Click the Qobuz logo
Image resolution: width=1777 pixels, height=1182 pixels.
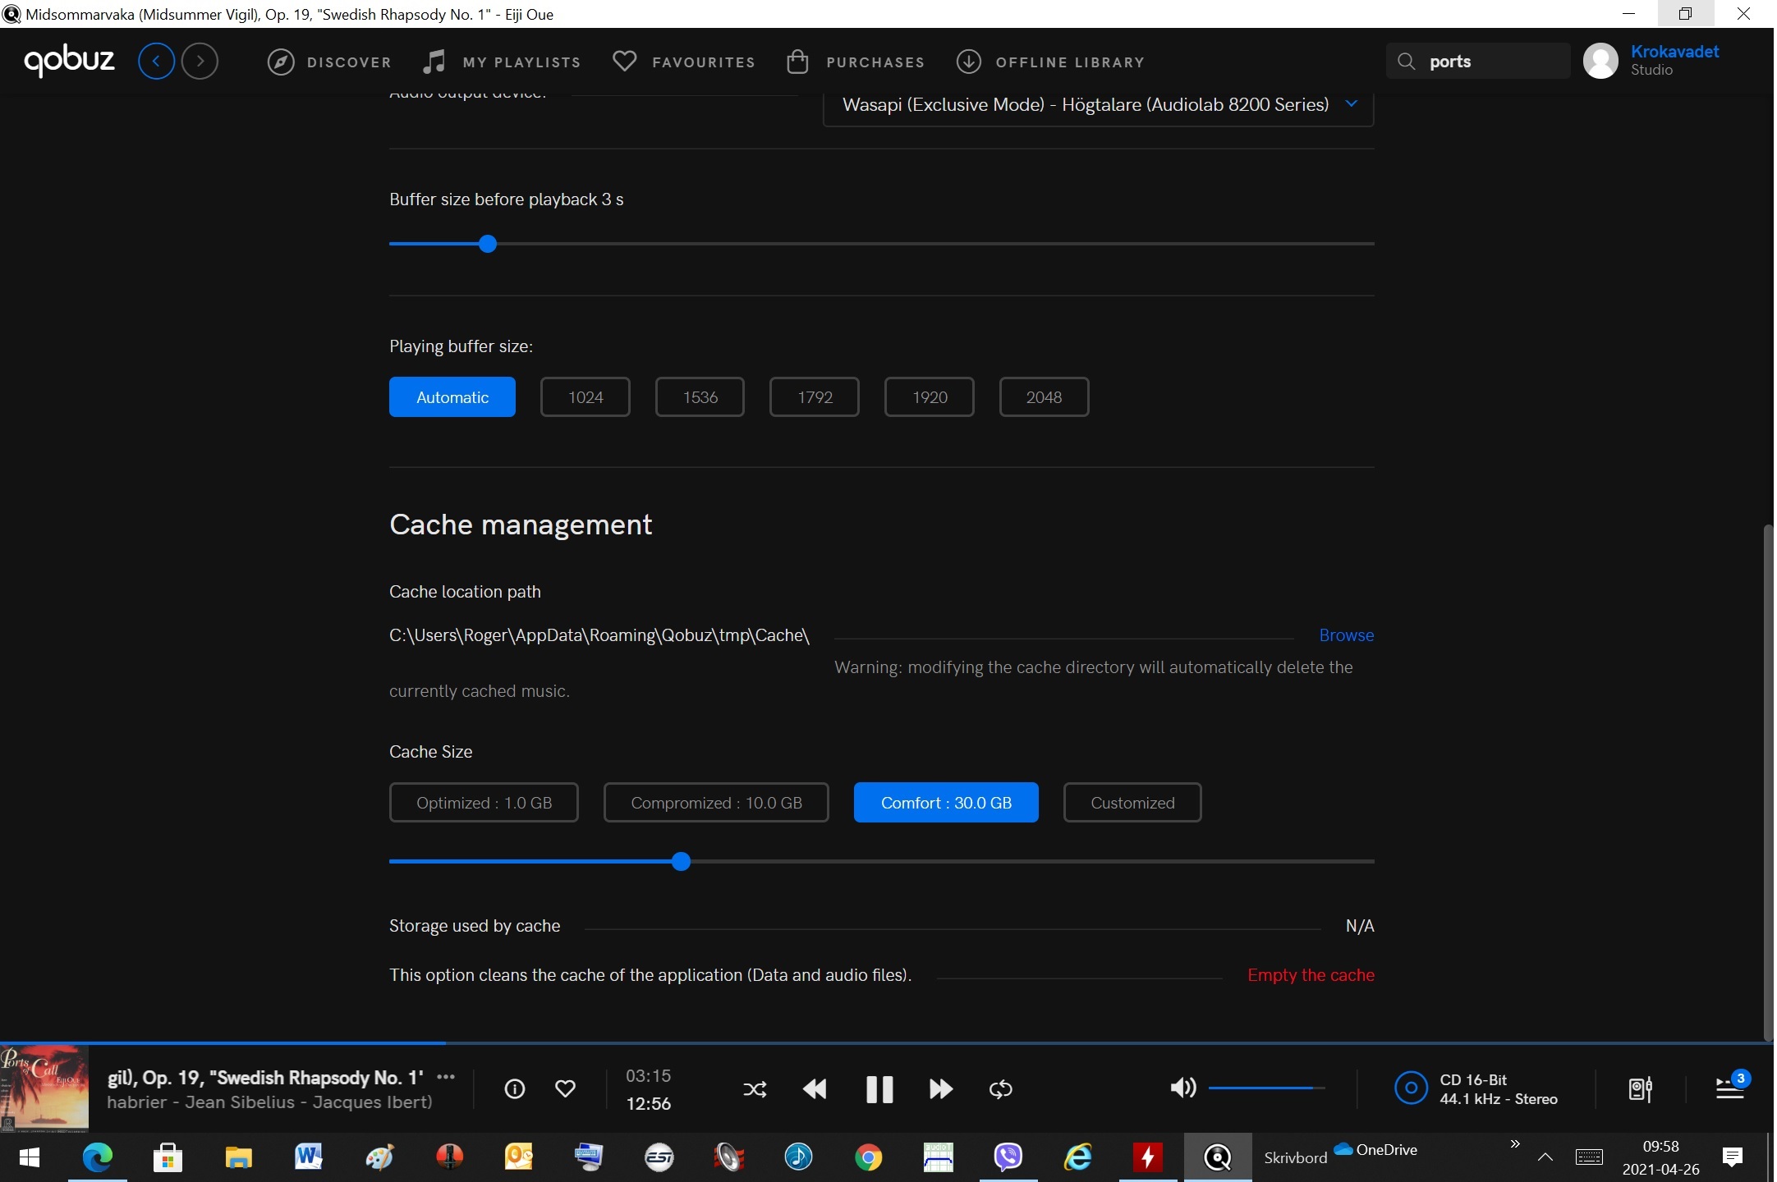click(70, 61)
